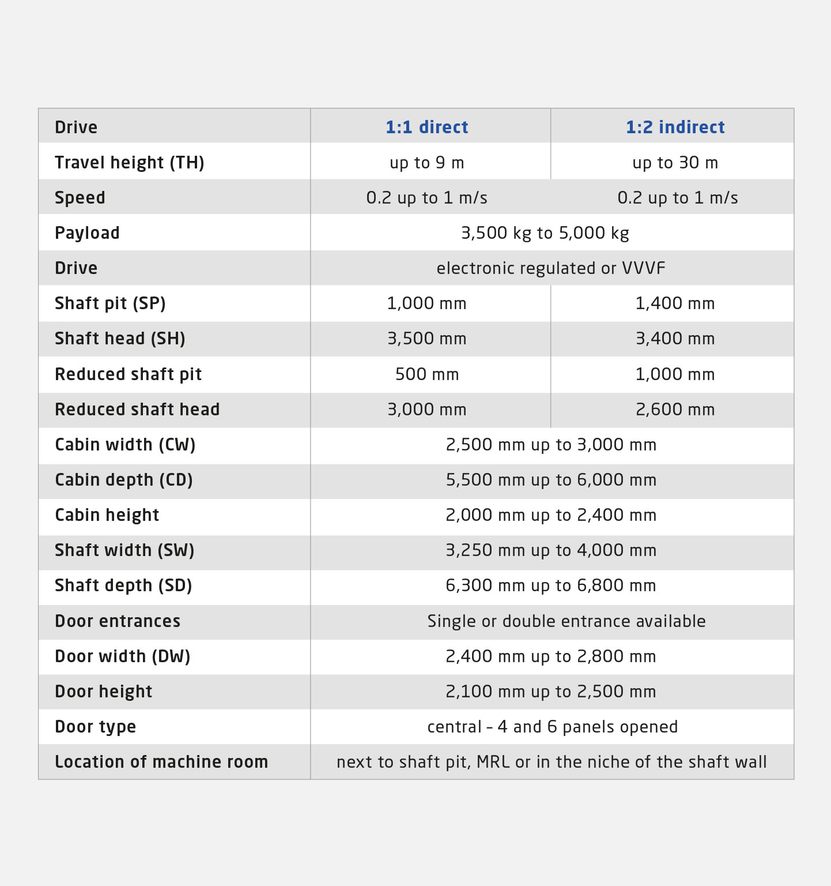Click the "Location of machine room" label

tap(161, 762)
